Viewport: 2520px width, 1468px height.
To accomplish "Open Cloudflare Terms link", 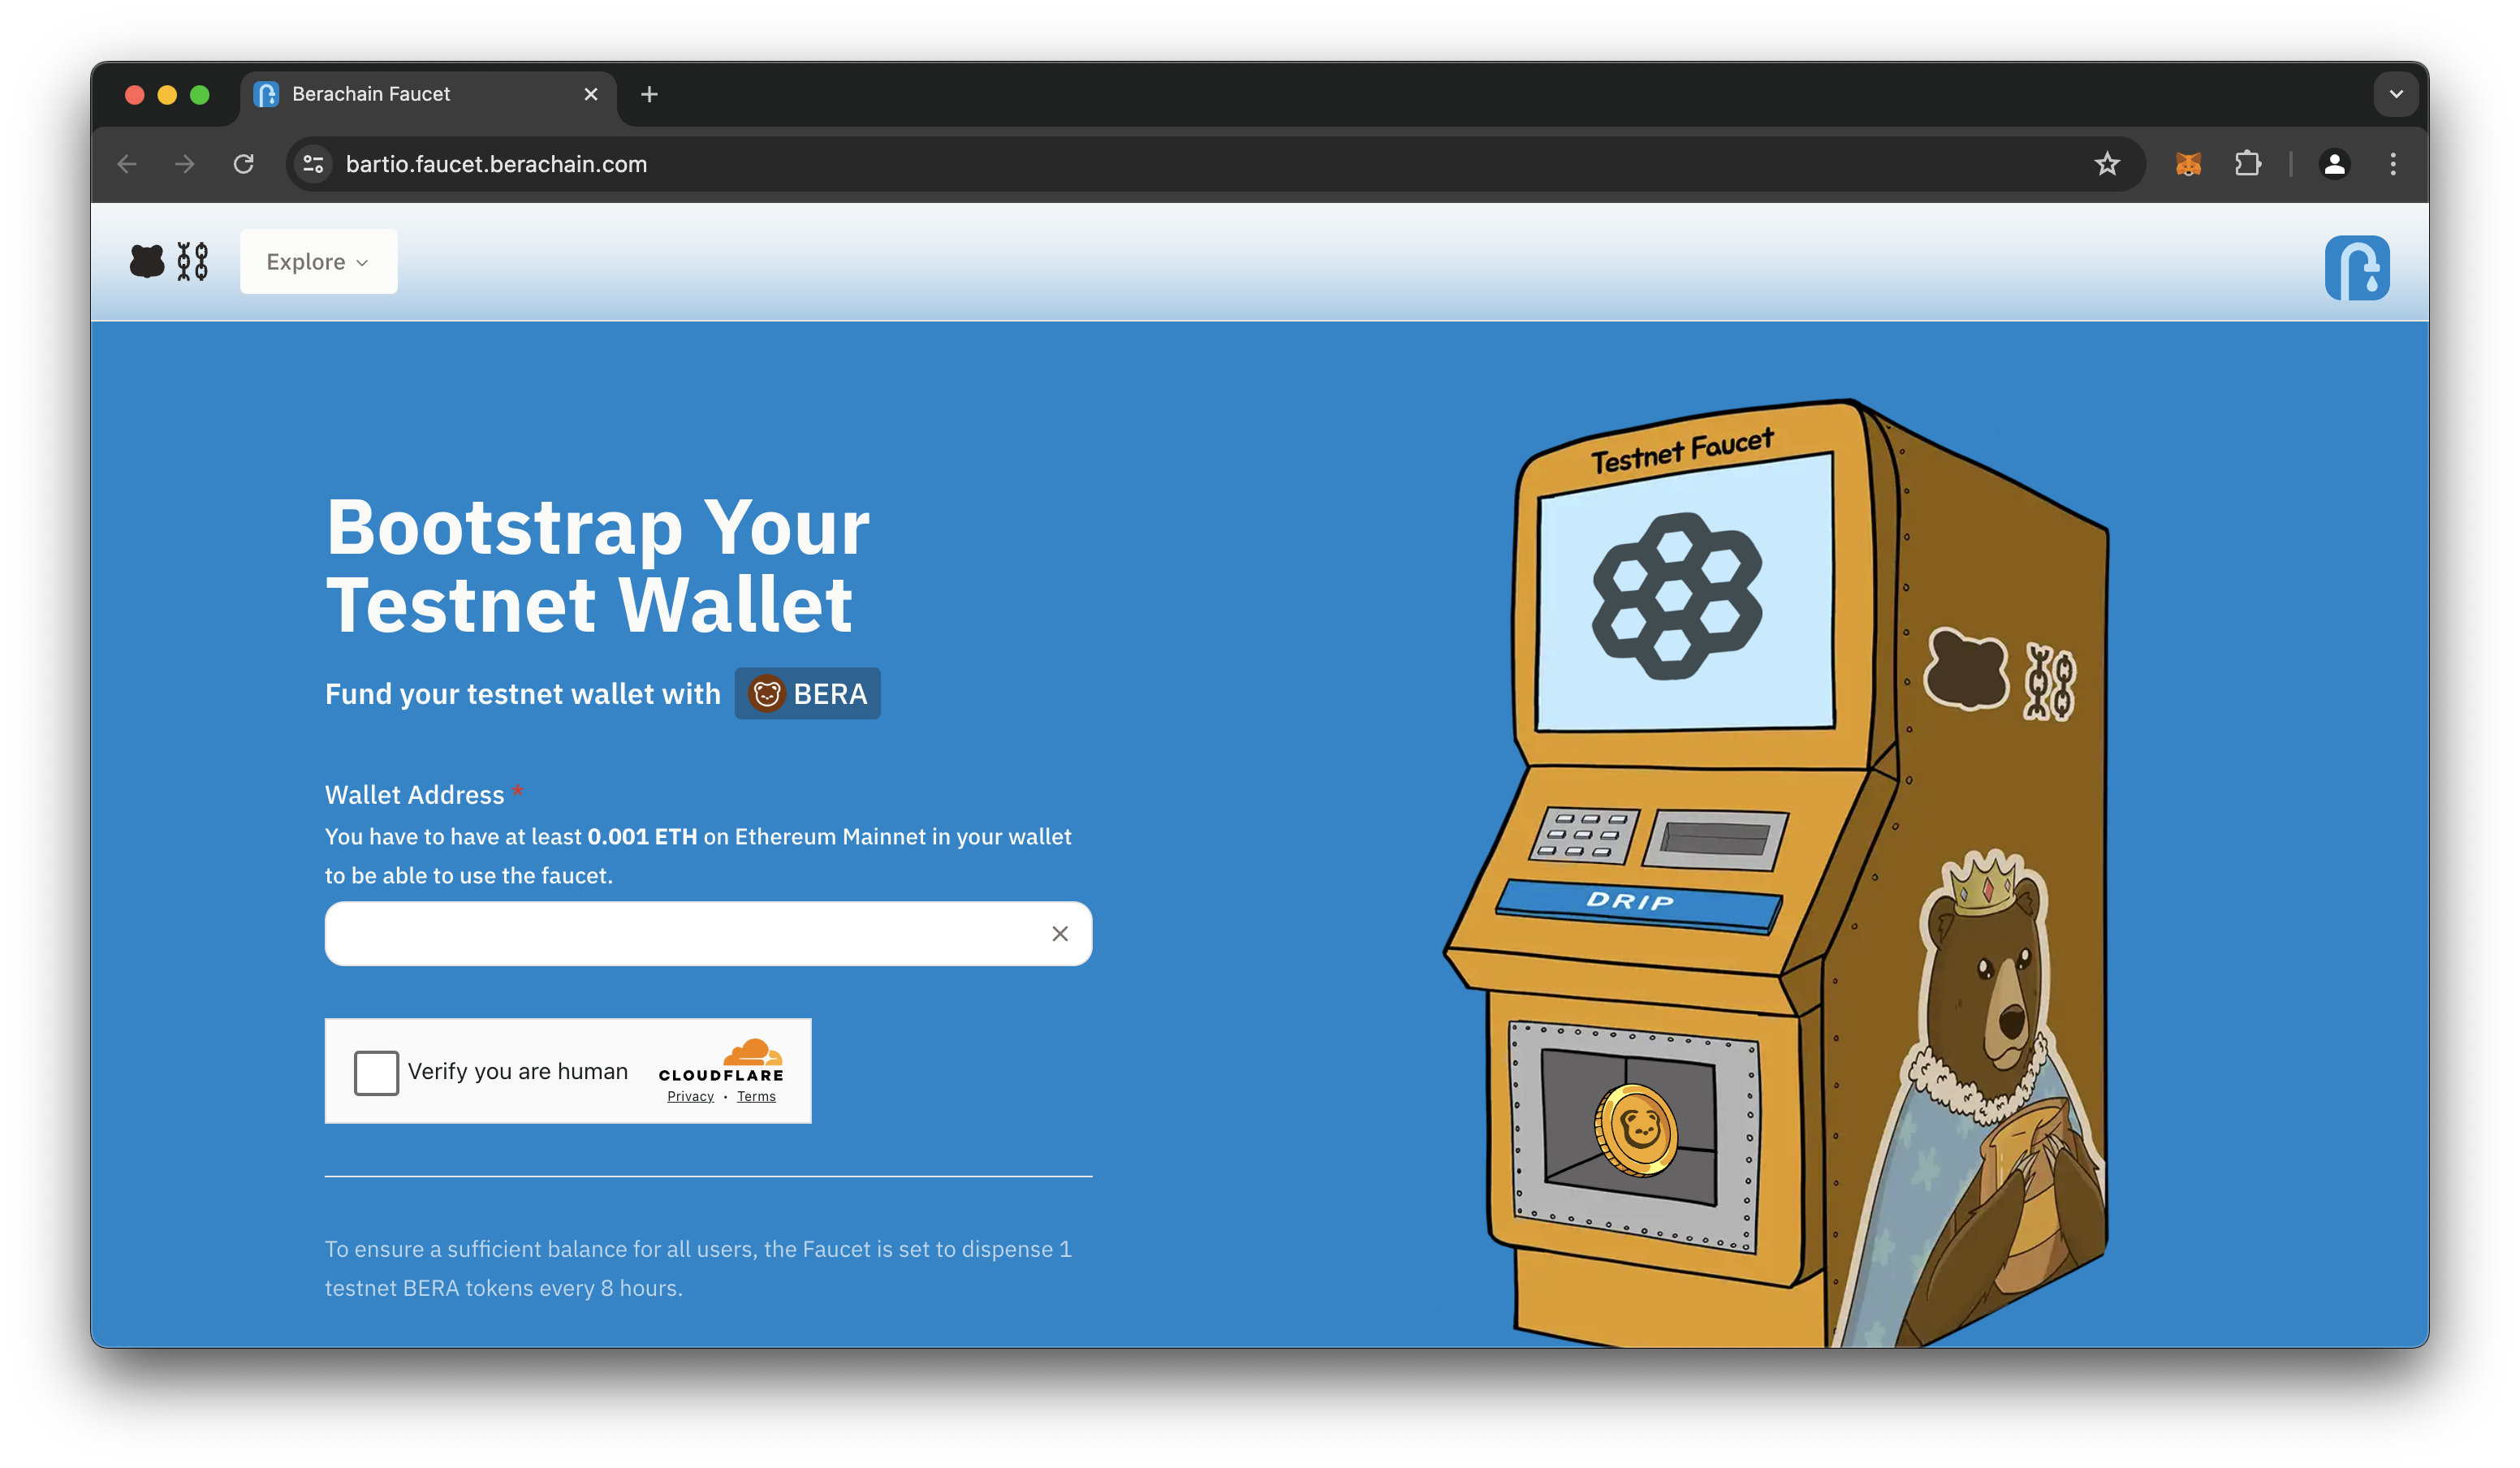I will [x=756, y=1096].
